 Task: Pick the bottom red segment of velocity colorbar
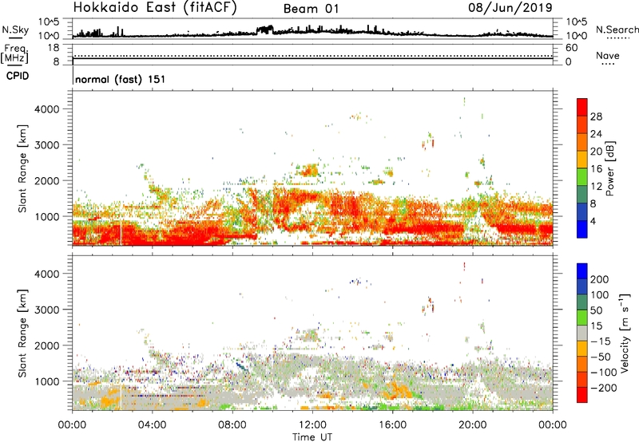pyautogui.click(x=582, y=395)
